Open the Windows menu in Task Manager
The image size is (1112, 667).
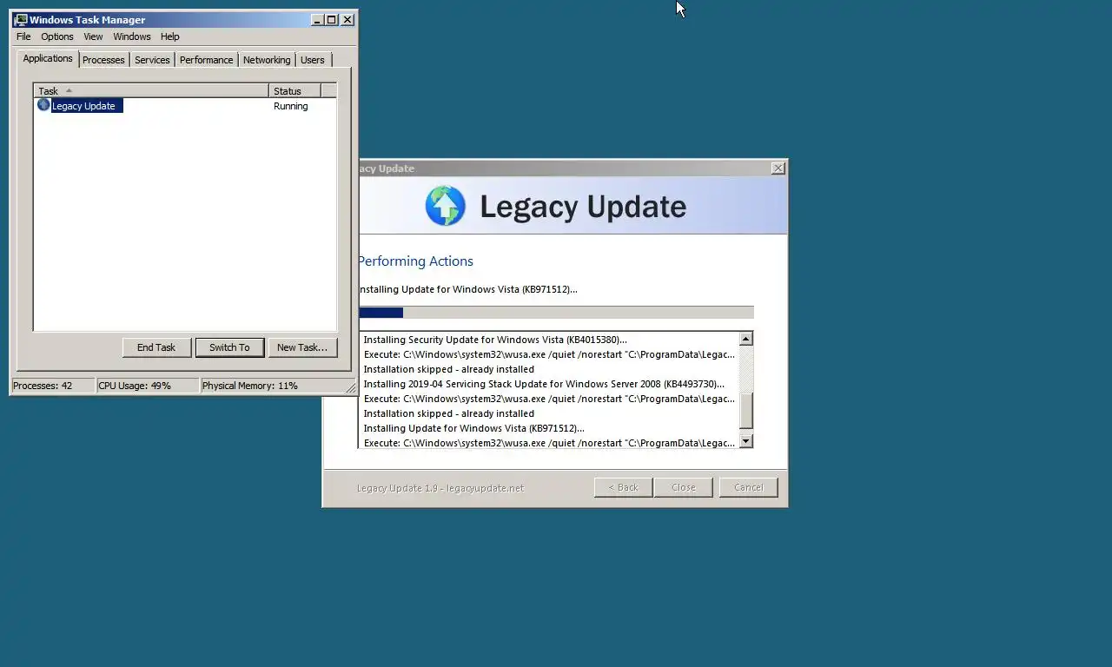coord(132,36)
